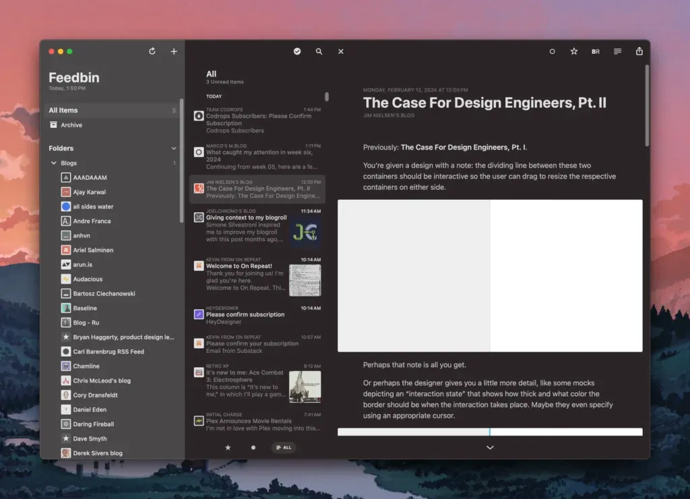Toggle the unread circle in the article toolbar
This screenshot has height=499, width=690.
click(x=552, y=51)
